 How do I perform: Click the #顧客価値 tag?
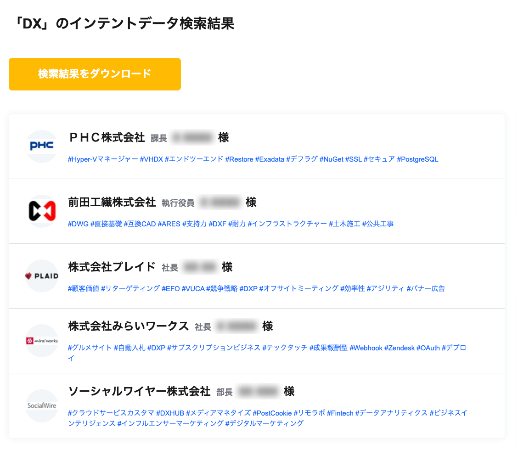point(84,289)
